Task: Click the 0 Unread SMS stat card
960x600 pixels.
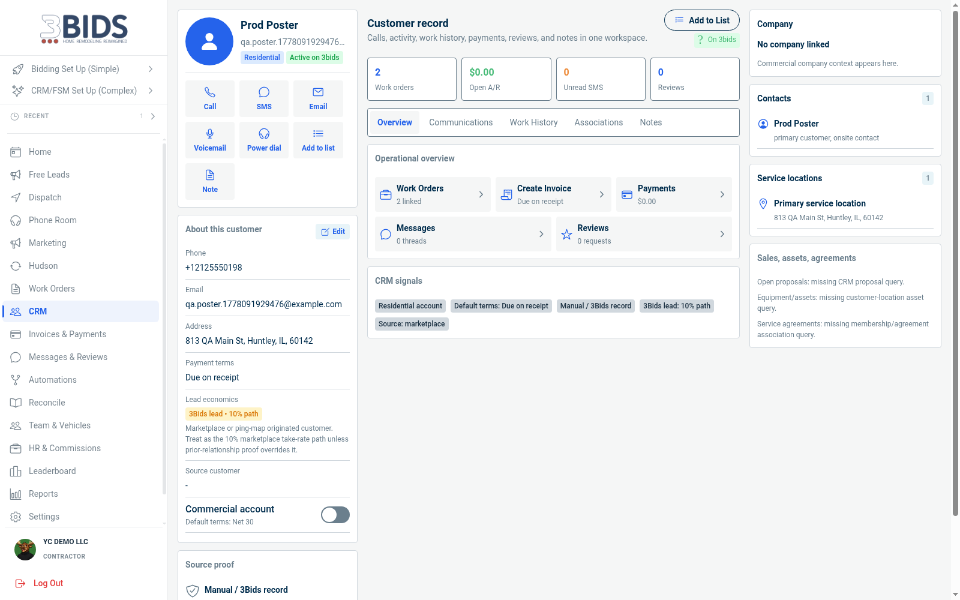Action: click(601, 79)
